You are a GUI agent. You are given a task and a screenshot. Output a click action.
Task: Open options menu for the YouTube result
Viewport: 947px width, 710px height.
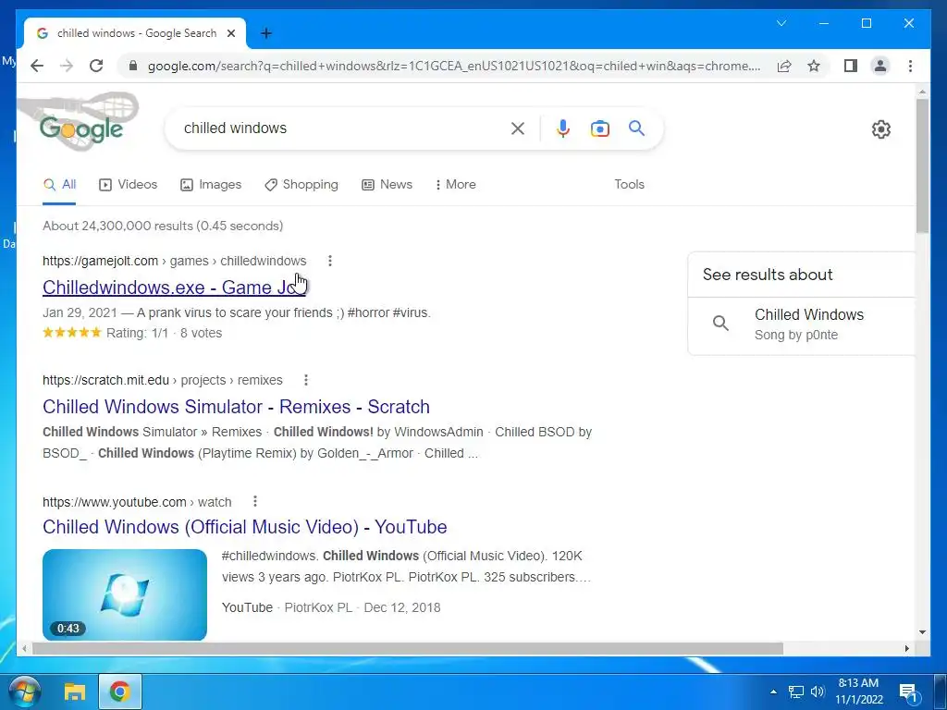(x=255, y=501)
